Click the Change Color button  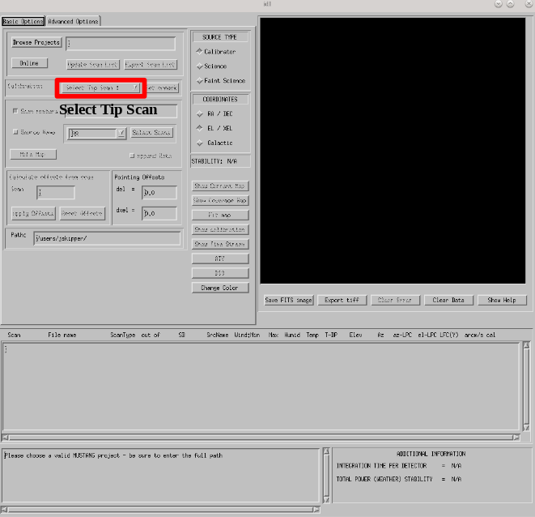point(220,288)
